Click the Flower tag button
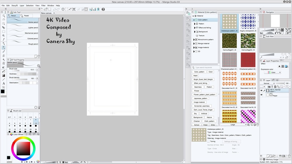The width and height of the screenshot is (292, 164). point(197,91)
